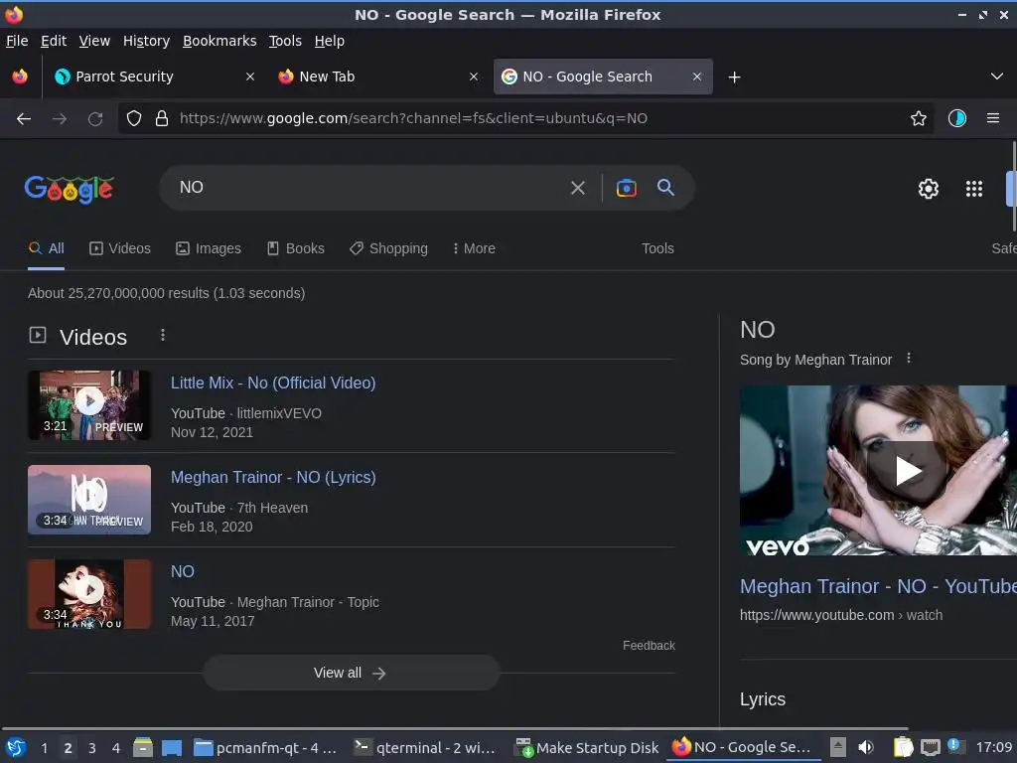This screenshot has height=763, width=1017.
Task: Open clipboard tray icon
Action: coord(903,747)
